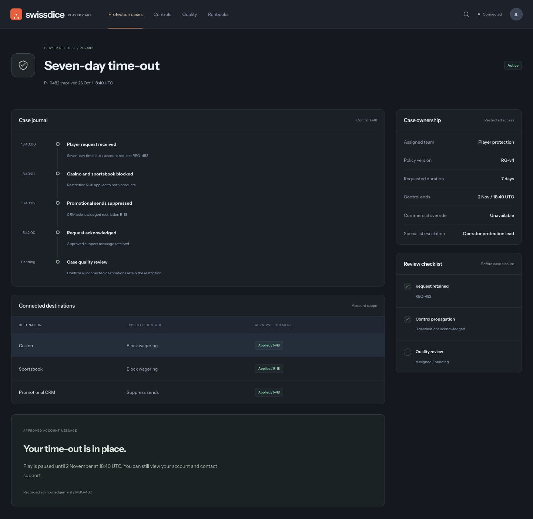Switch to the Quality tab

pos(190,14)
